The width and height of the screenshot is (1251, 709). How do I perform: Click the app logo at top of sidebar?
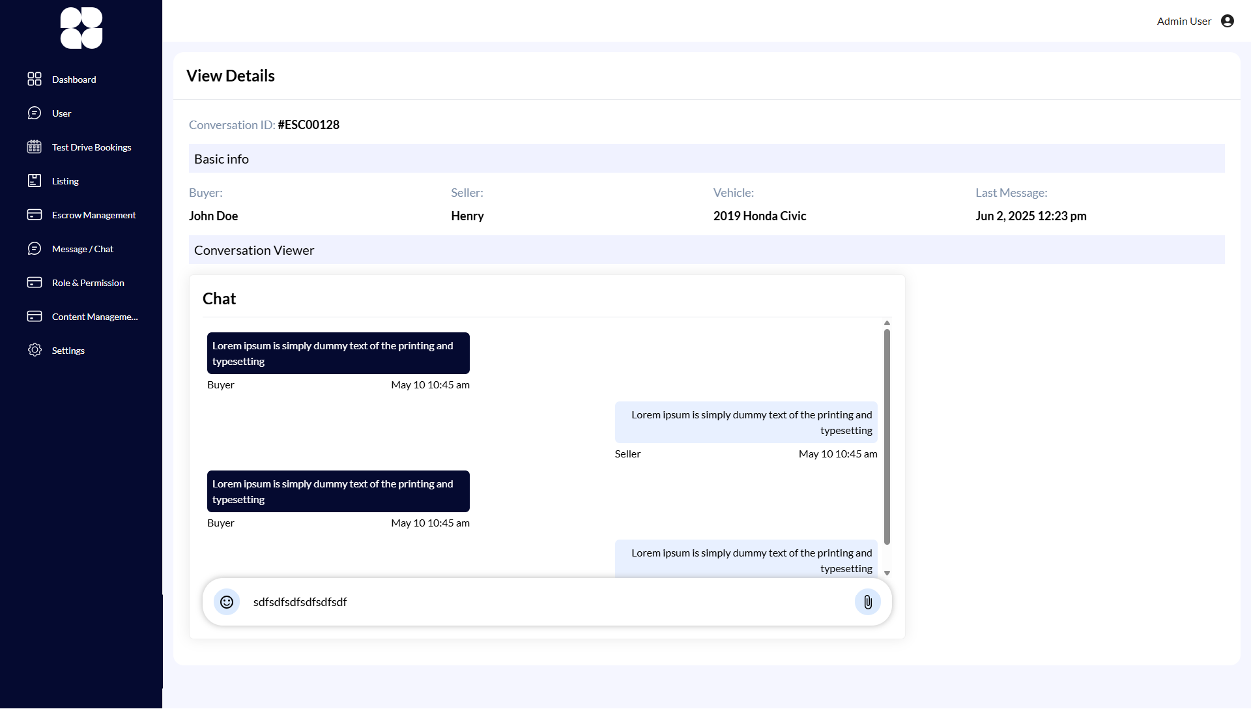pos(81,28)
